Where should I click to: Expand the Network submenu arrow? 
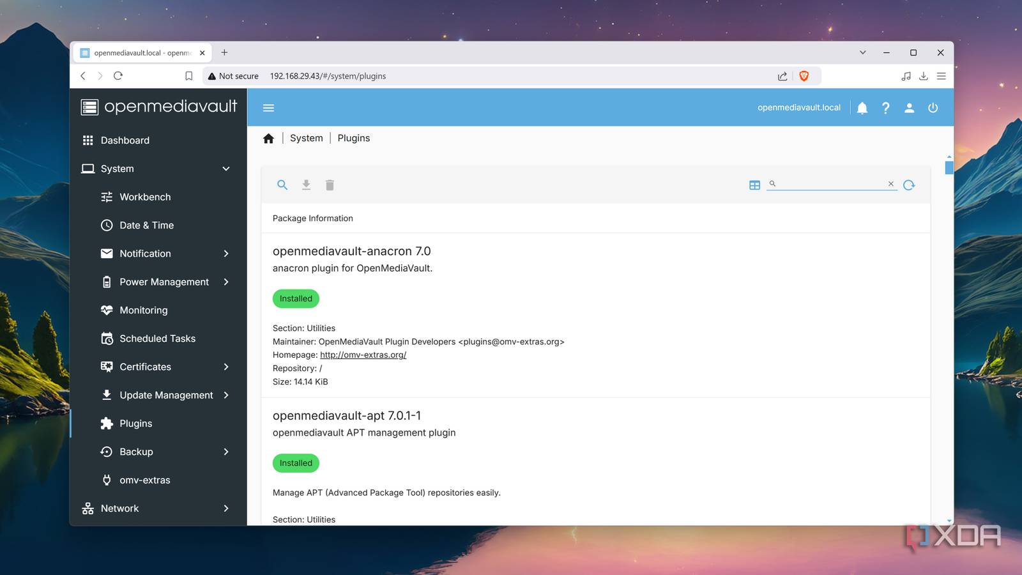point(226,509)
